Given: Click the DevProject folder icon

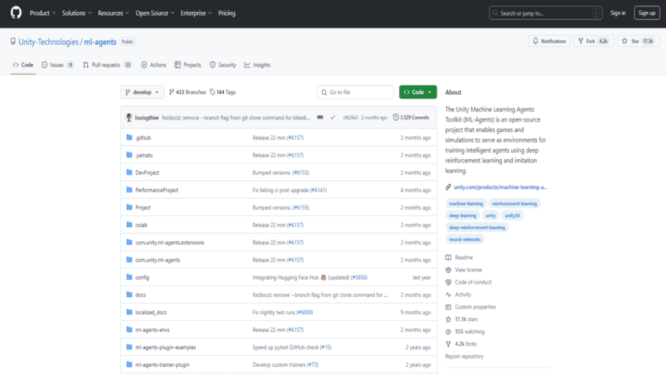Looking at the screenshot, I should (x=129, y=172).
